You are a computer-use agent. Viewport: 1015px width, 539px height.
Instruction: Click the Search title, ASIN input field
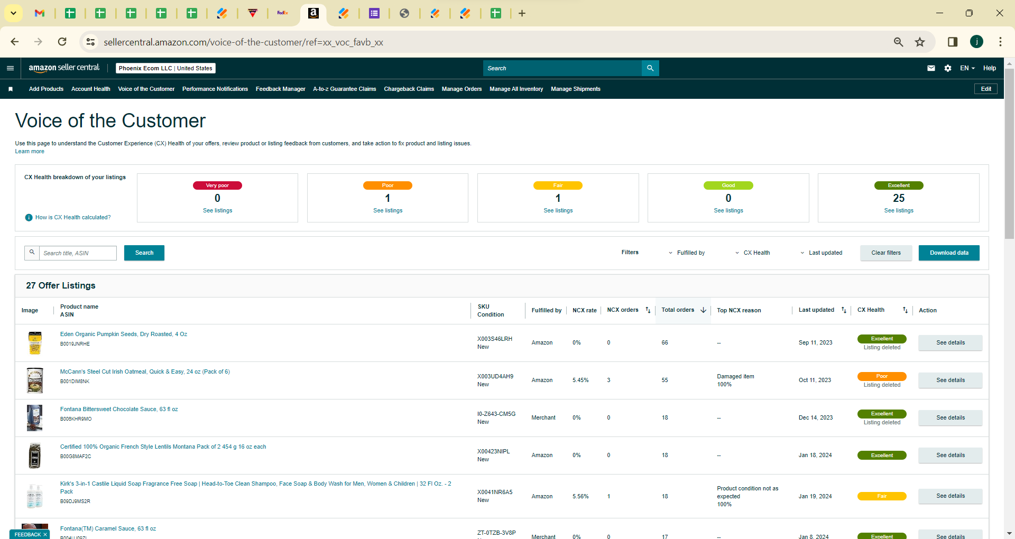78,253
